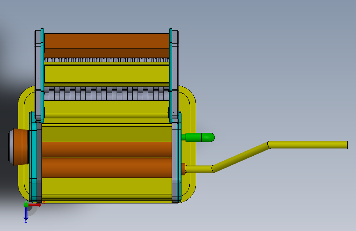Select the green knob on the model
The image size is (356, 231).
(198, 137)
